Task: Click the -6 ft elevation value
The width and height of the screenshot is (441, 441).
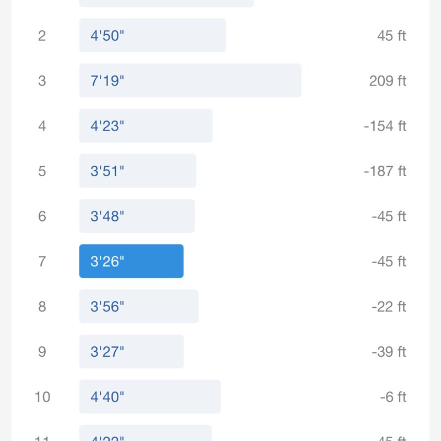Action: pos(393,397)
